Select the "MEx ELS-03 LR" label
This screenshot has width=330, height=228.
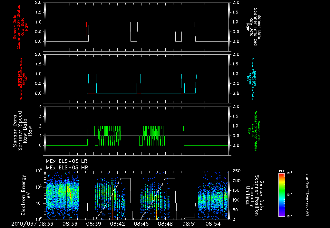[66, 161]
